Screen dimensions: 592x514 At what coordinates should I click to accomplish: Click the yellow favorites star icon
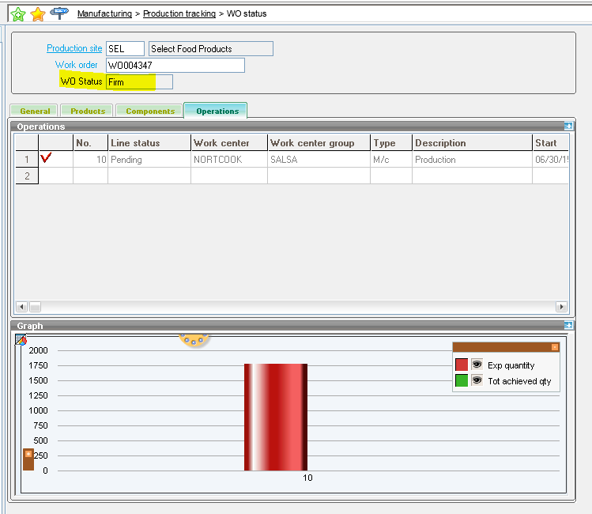pos(37,13)
